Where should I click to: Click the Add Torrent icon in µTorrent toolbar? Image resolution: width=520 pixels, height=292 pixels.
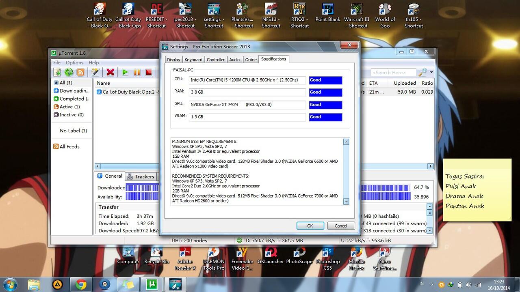[x=57, y=72]
